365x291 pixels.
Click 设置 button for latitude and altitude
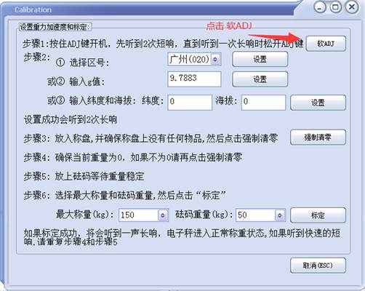click(318, 103)
